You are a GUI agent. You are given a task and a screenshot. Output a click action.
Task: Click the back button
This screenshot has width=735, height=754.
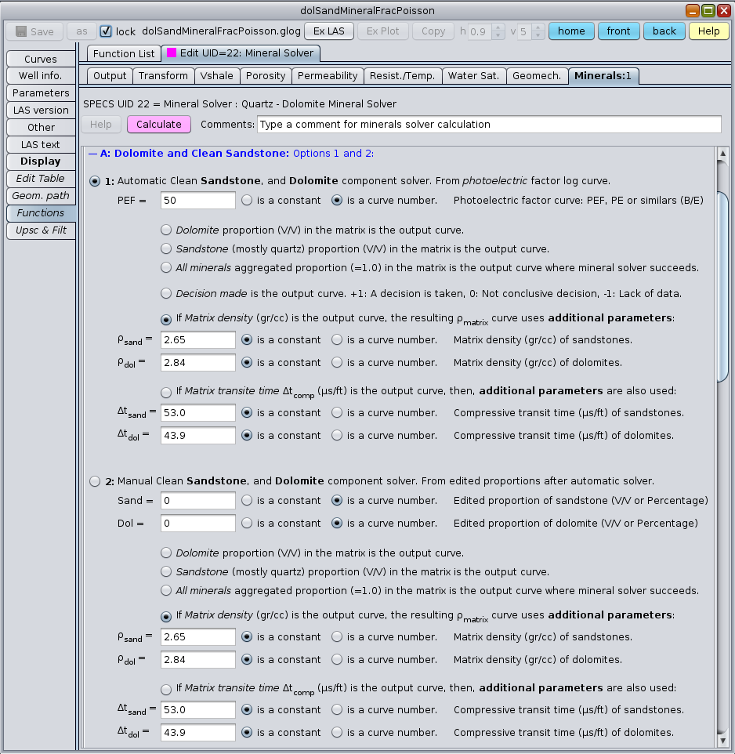pyautogui.click(x=664, y=31)
